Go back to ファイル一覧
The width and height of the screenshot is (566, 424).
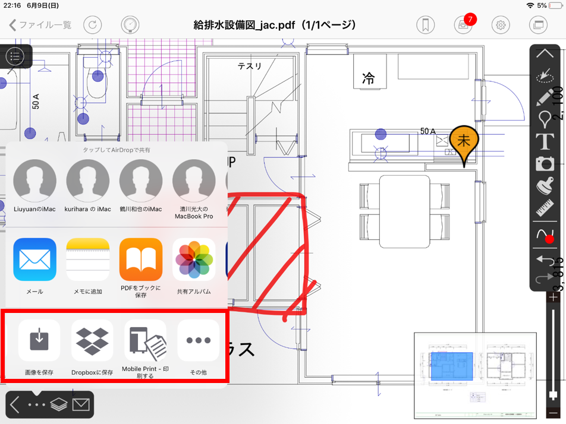click(x=40, y=25)
